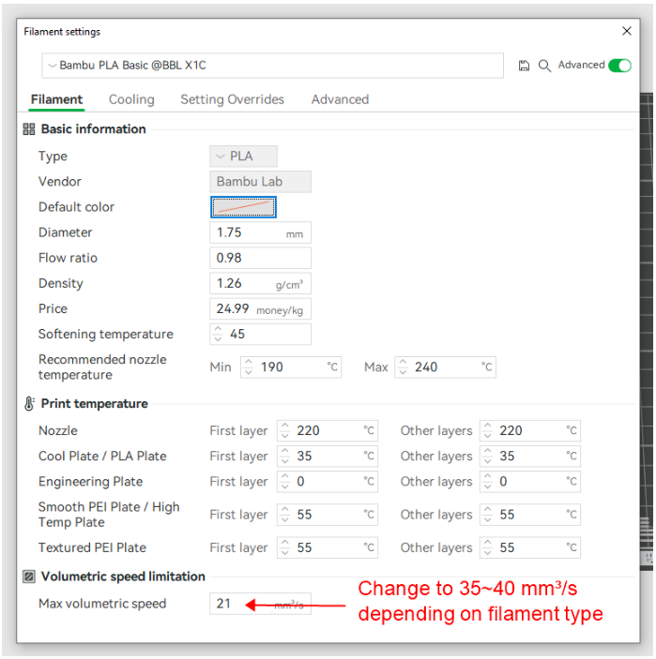Click the Volumetric speed limitation section icon
656x659 pixels.
pyautogui.click(x=29, y=577)
